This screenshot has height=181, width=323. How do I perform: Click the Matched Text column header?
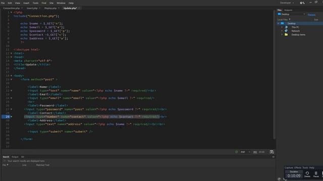click(x=42, y=165)
